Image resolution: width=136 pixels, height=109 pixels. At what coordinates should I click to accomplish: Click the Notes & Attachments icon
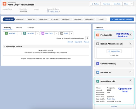click(x=98, y=44)
